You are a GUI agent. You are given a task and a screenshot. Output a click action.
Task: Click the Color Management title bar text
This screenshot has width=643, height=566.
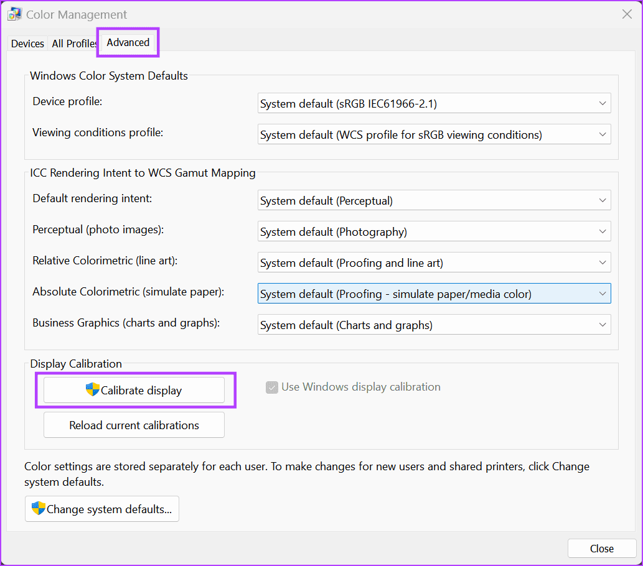click(x=77, y=14)
